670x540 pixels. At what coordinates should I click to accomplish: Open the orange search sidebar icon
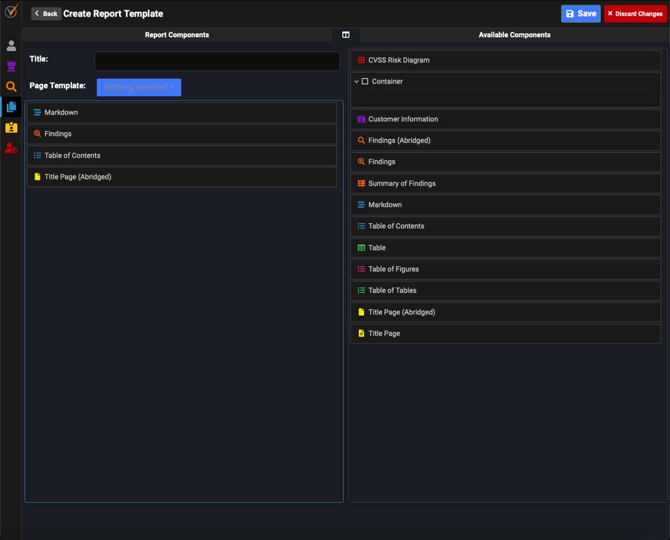pos(11,86)
